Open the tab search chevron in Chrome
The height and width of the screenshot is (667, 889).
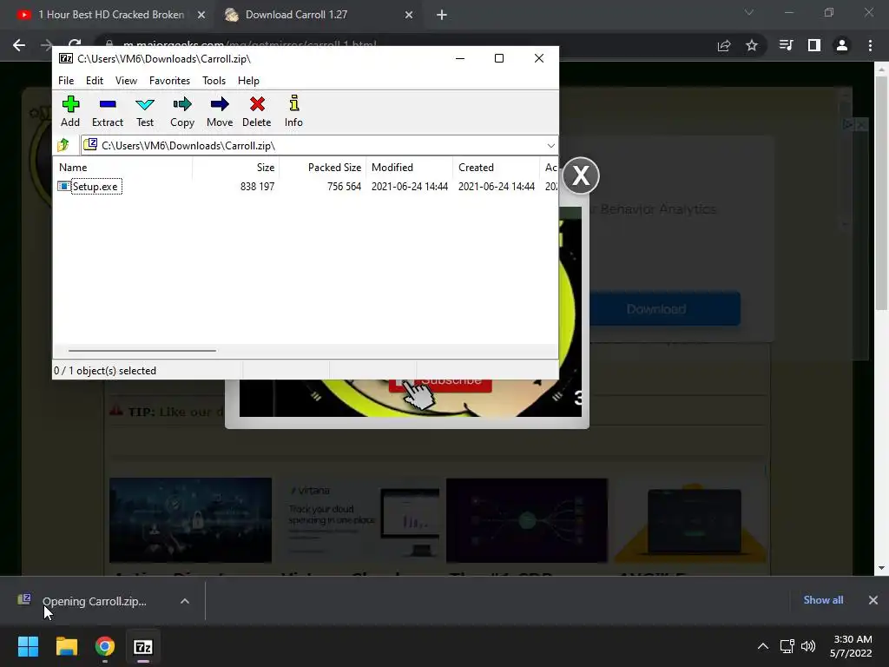tap(749, 12)
